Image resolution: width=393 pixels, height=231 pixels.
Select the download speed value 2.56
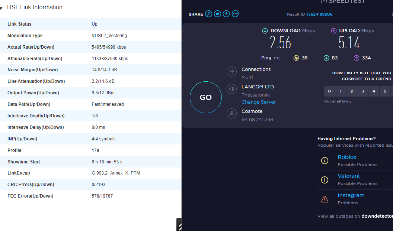click(280, 42)
